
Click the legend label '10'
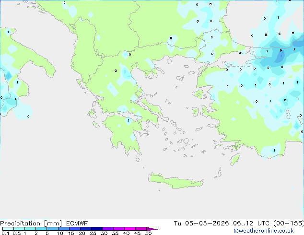click(x=60, y=233)
